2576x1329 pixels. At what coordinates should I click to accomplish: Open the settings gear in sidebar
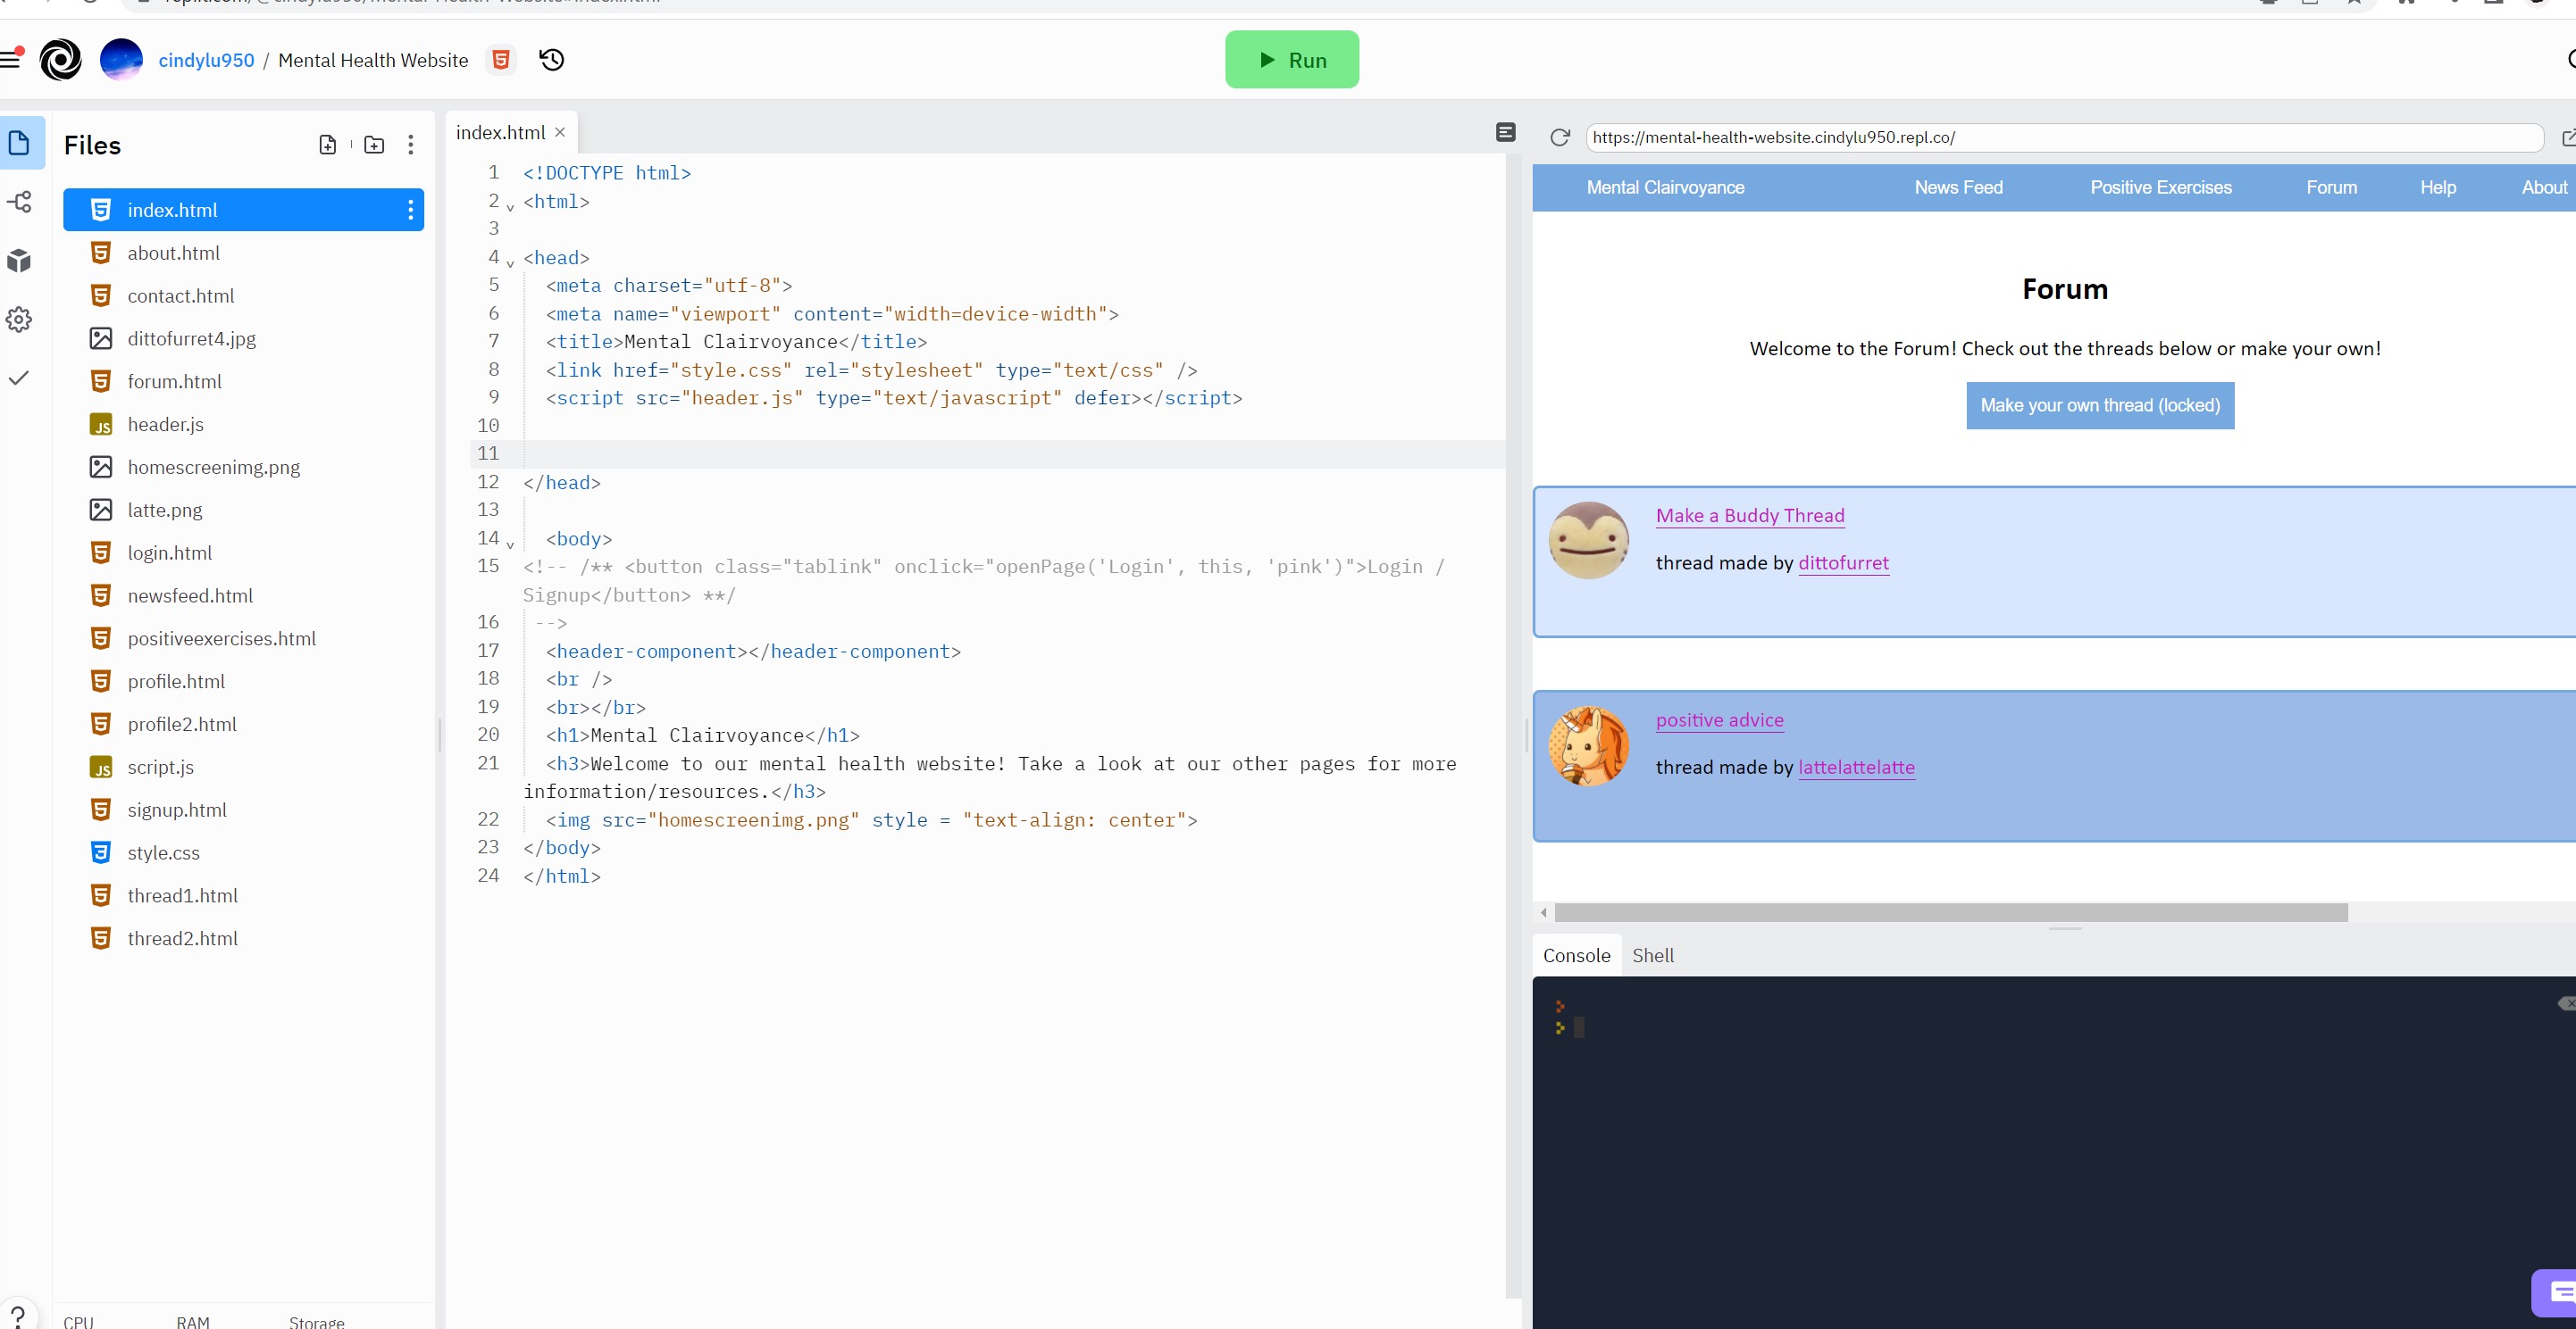click(x=20, y=320)
